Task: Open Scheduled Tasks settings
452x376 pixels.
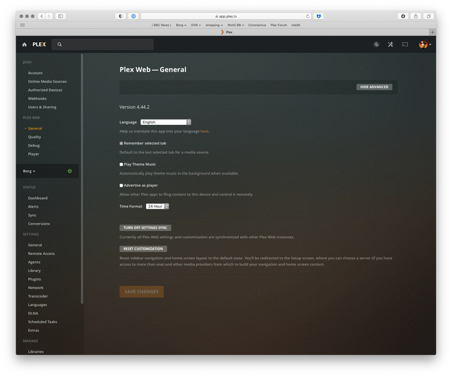Action: [x=43, y=322]
